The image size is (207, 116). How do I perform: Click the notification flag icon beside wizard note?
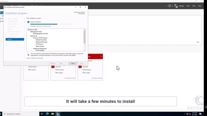pos(28,54)
